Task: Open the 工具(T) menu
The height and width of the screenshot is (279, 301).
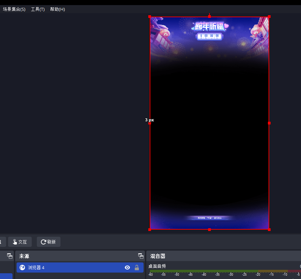Action: pyautogui.click(x=38, y=9)
